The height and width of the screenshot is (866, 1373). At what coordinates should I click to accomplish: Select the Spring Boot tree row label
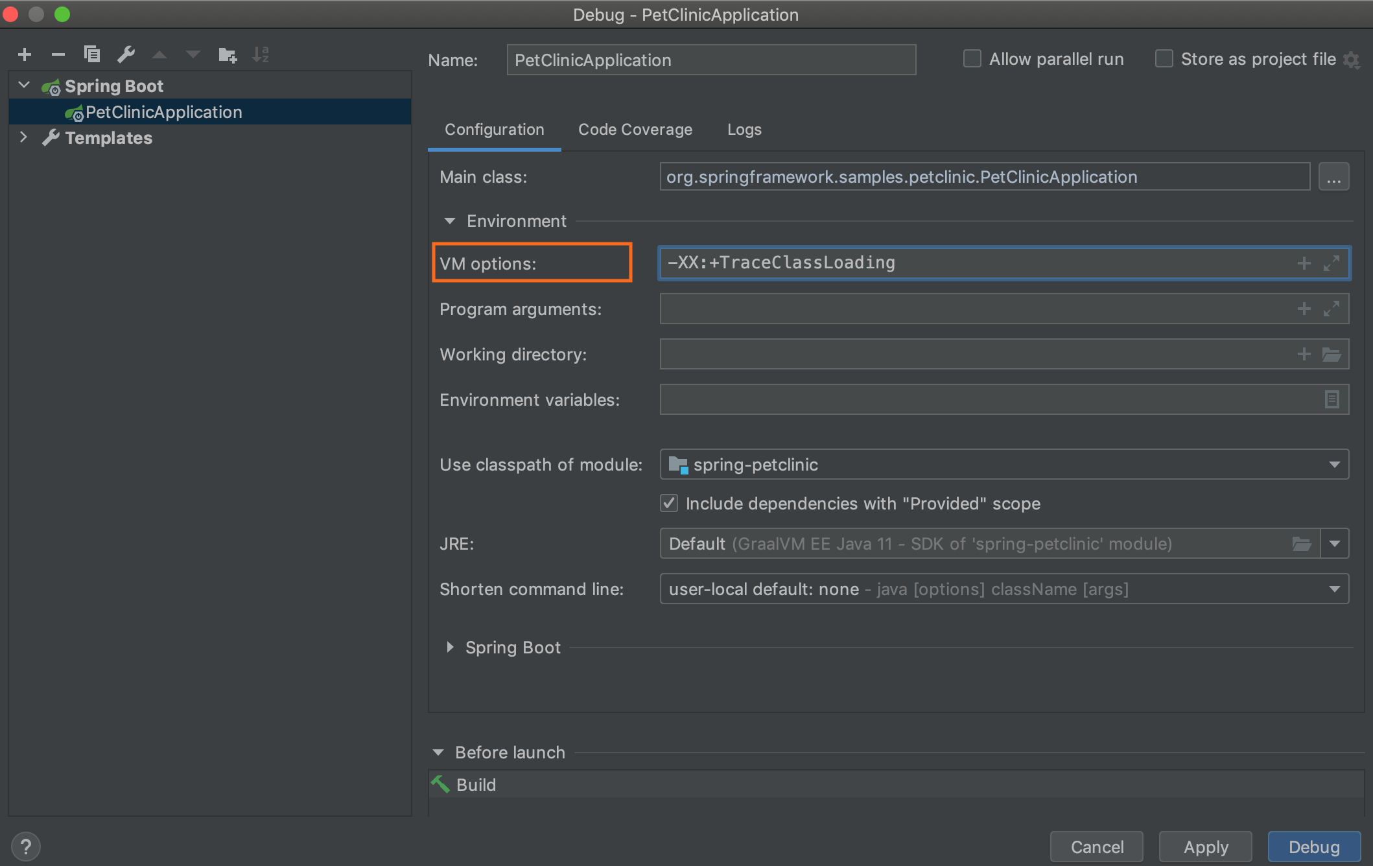pos(114,86)
